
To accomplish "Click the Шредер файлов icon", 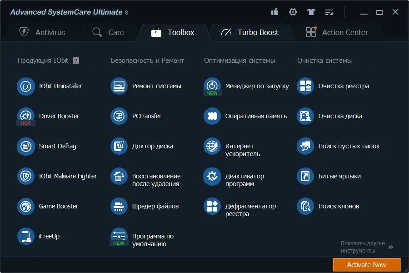I will pos(119,207).
